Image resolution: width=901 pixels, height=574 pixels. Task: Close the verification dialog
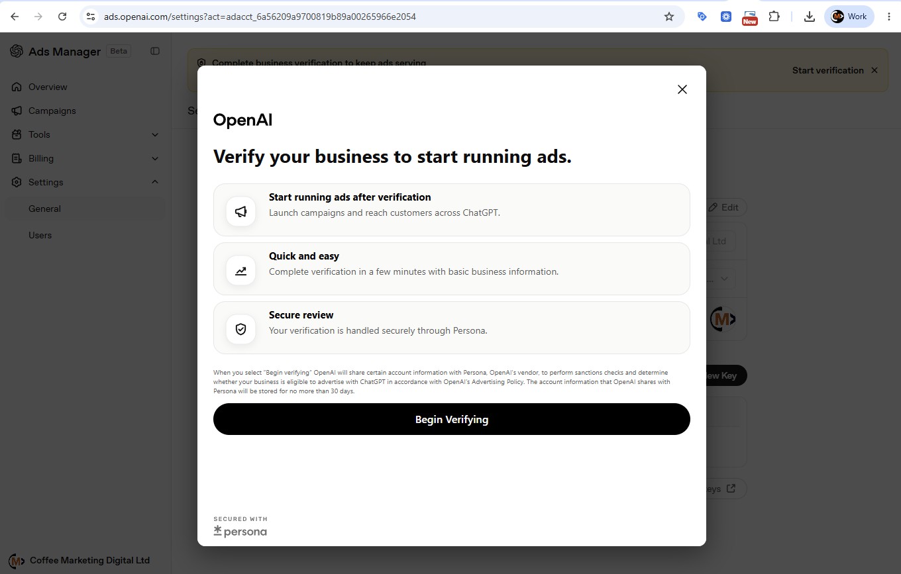[x=682, y=89]
